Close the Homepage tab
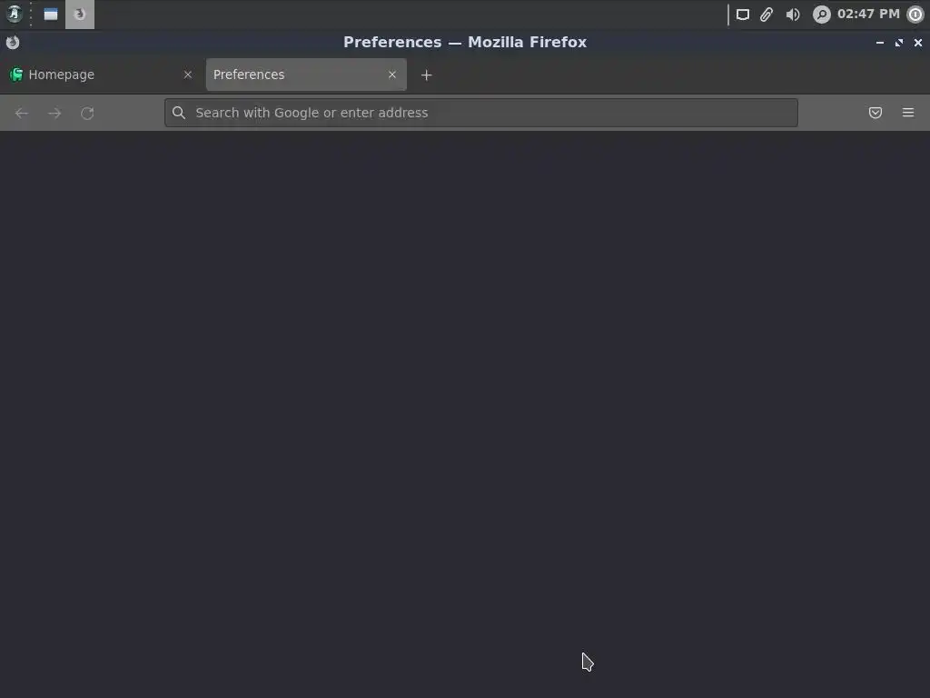The image size is (930, 698). click(188, 75)
